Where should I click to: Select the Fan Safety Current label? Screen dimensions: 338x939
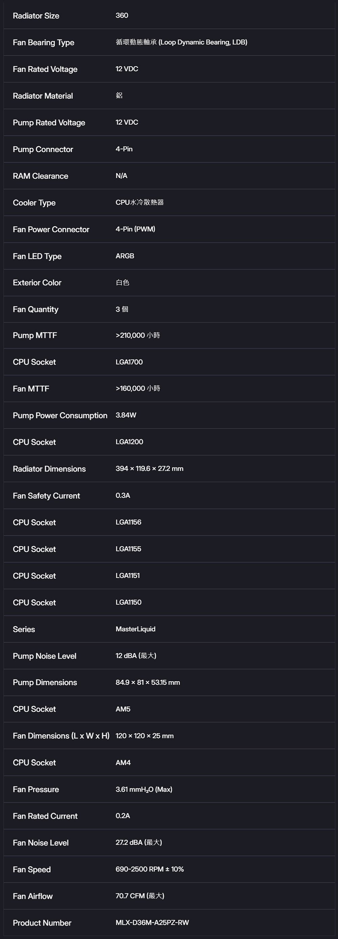click(x=46, y=496)
